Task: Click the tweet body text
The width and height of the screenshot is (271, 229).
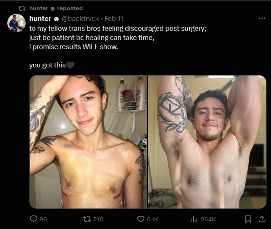Action: pos(118,47)
